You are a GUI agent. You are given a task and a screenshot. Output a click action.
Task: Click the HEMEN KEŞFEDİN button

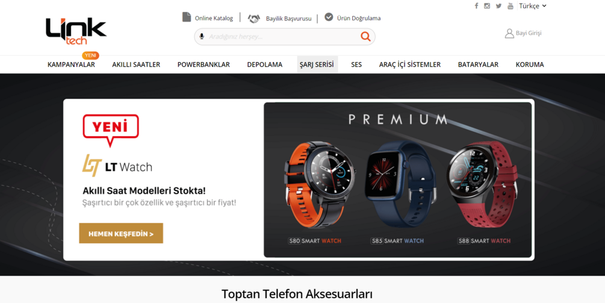click(121, 233)
